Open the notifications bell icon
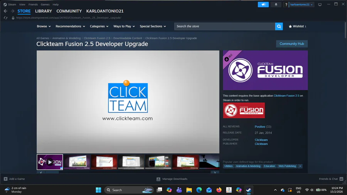Image resolution: width=347 pixels, height=195 pixels. 276,4
